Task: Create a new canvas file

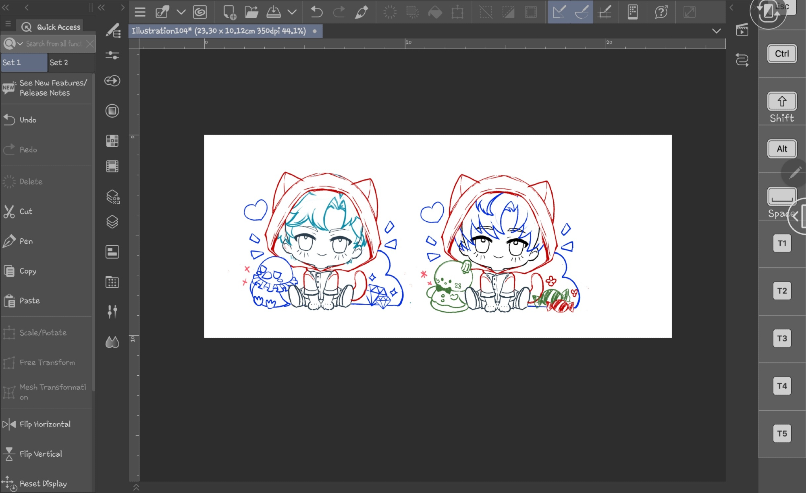Action: click(229, 12)
